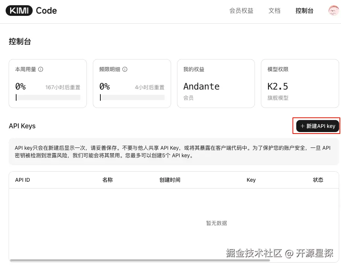
Task: Click the 暂无数据 empty text
Action: point(217,223)
